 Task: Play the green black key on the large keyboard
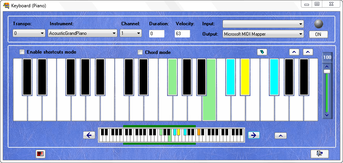[x=172, y=77]
